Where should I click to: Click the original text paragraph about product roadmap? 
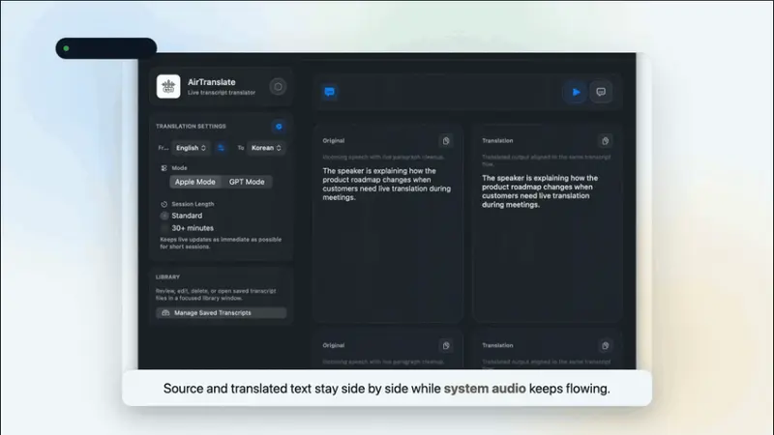386,184
